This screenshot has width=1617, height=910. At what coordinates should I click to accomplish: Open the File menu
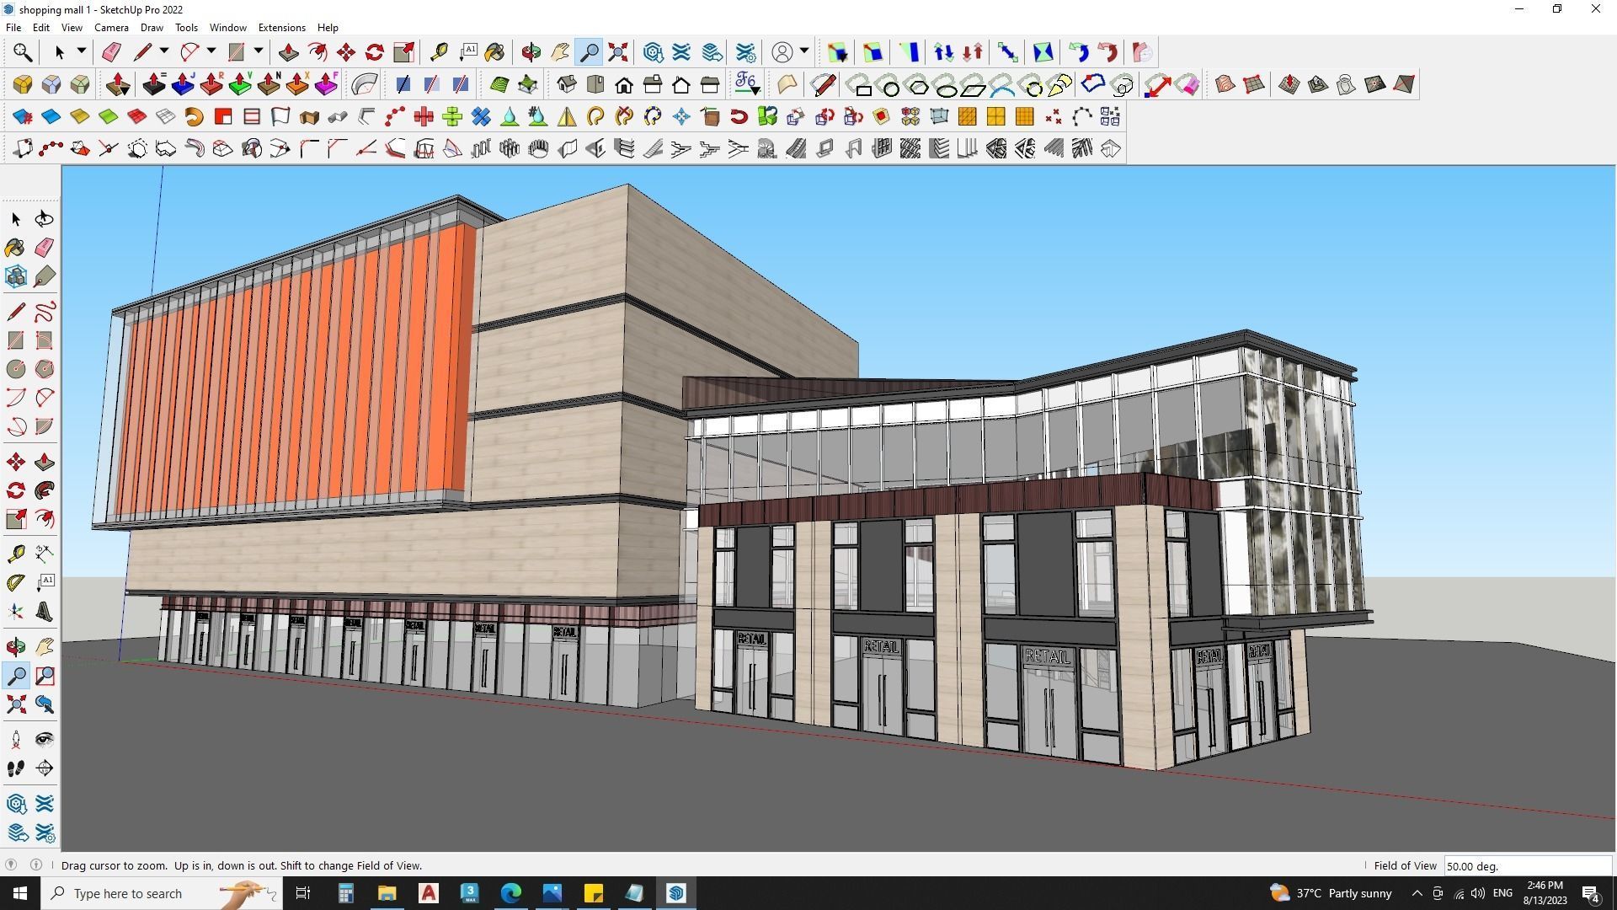13,28
